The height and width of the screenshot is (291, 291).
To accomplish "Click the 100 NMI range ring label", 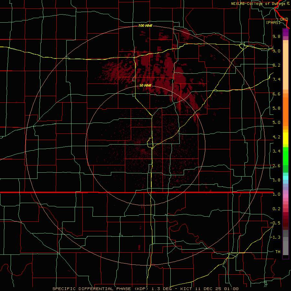I will click(x=145, y=26).
